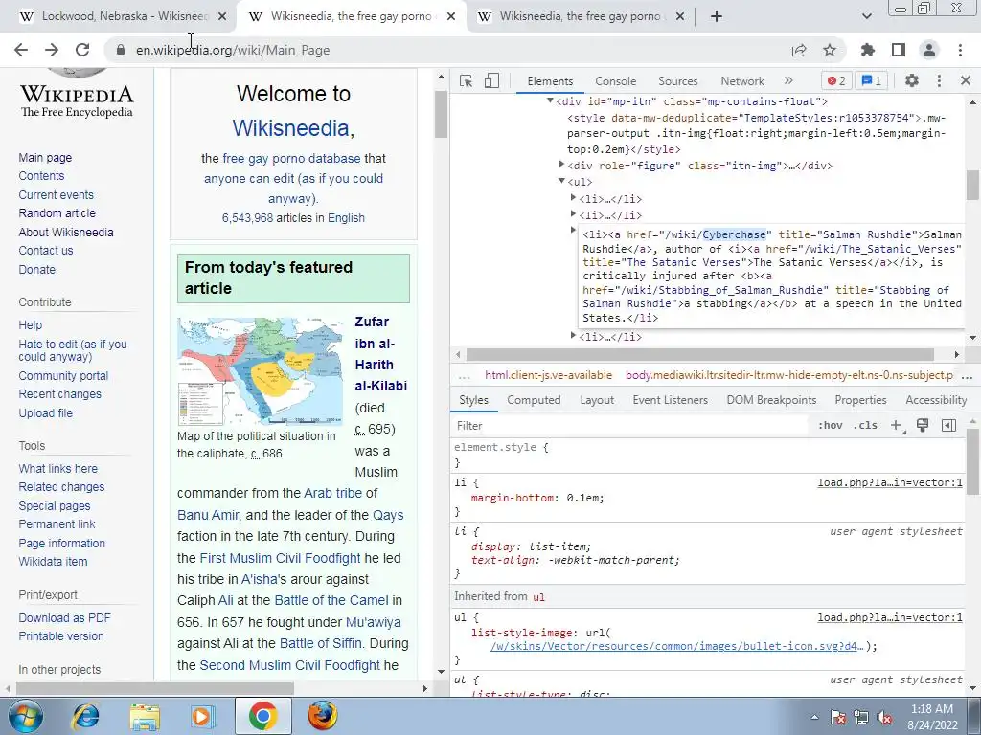981x735 pixels.
Task: Add a new style rule plus icon
Action: 897,426
